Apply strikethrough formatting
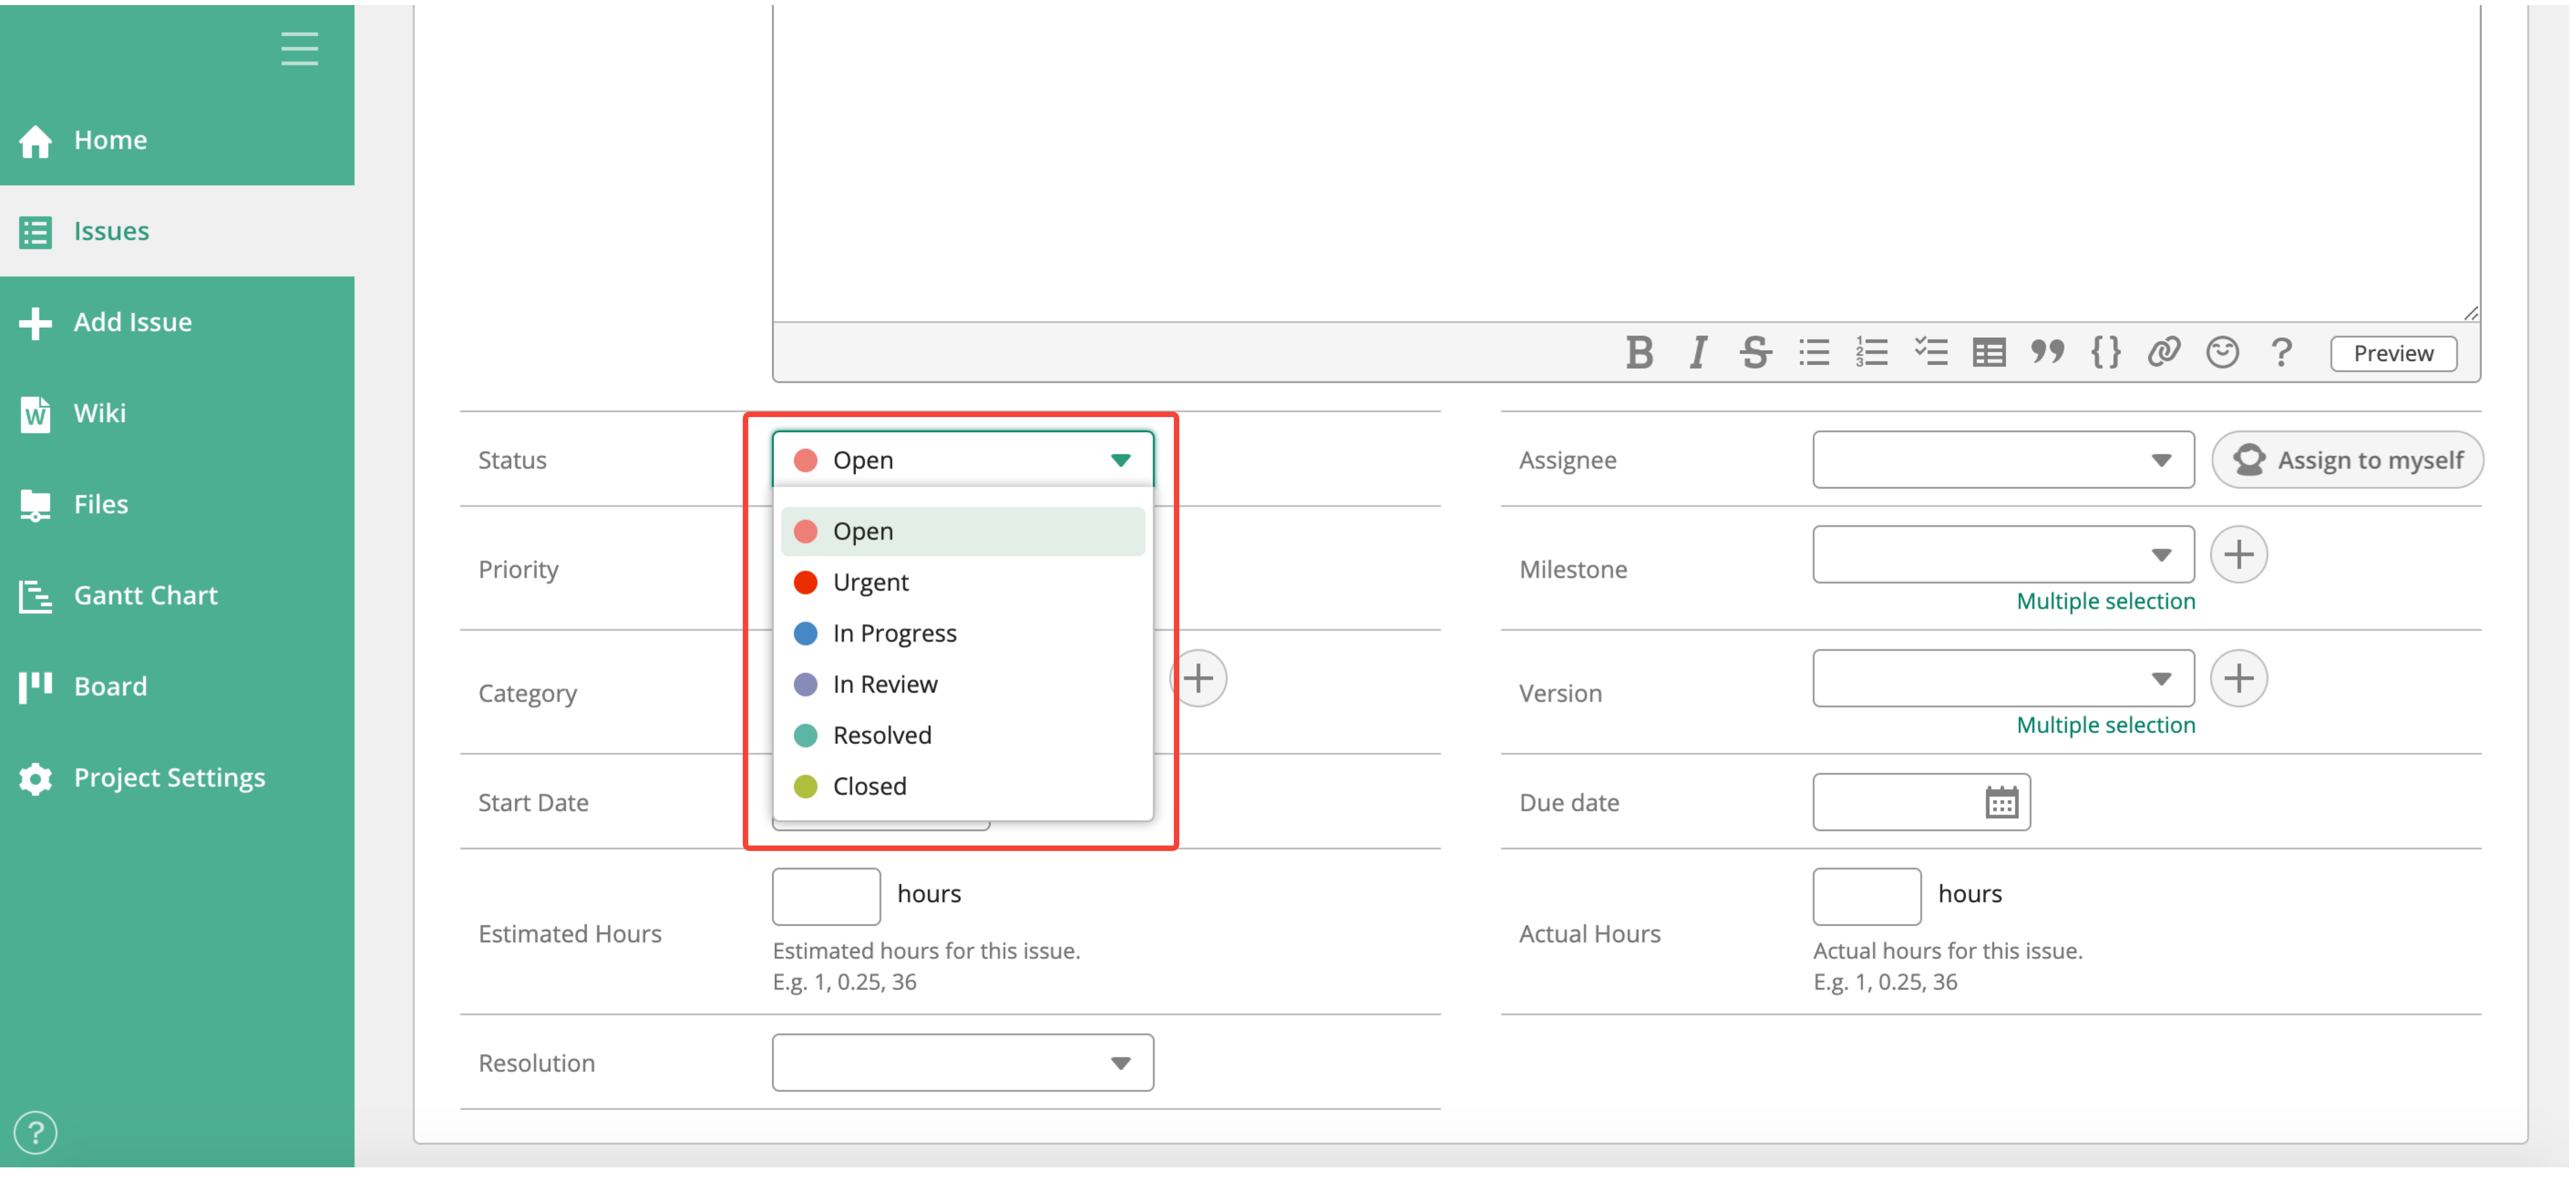 1755,353
